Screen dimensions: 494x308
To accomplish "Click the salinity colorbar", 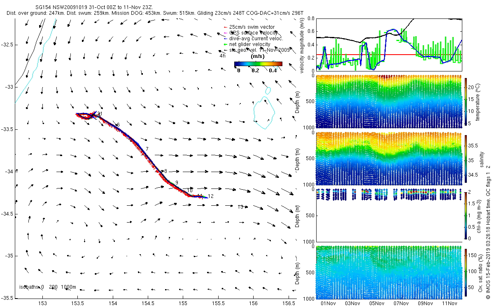I will (x=466, y=158).
